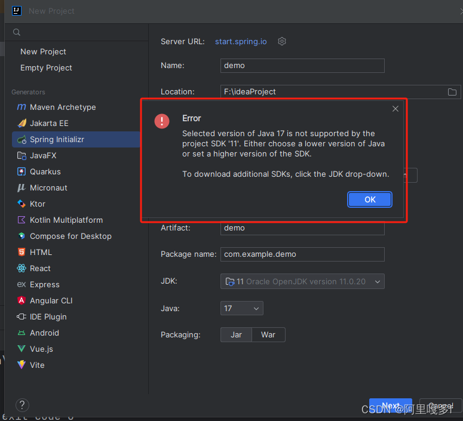The image size is (463, 421).
Task: Click the Location input field
Action: pos(340,92)
